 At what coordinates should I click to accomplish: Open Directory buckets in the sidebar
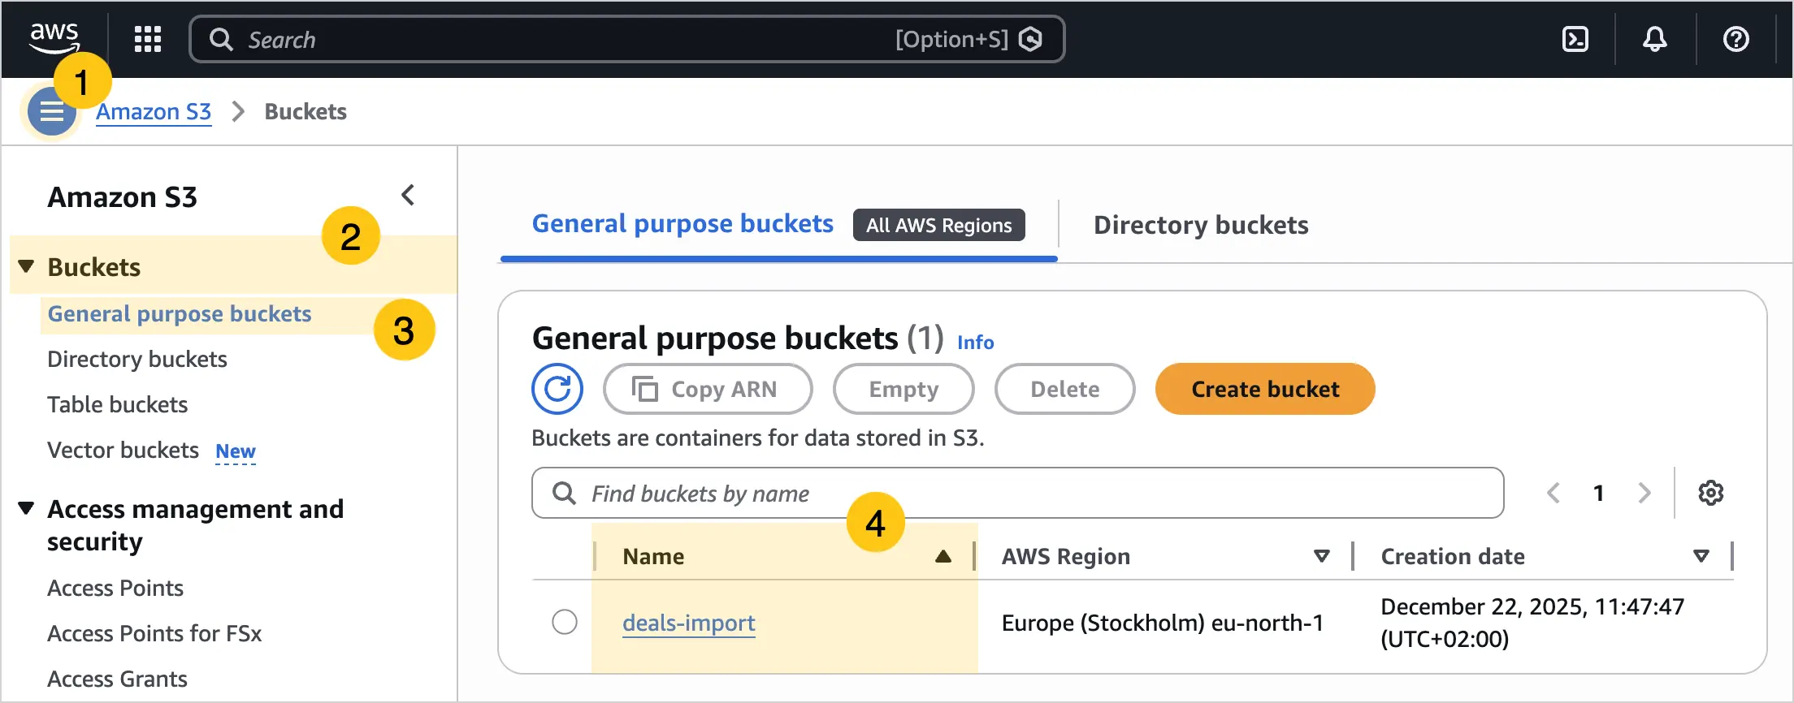[x=137, y=360]
